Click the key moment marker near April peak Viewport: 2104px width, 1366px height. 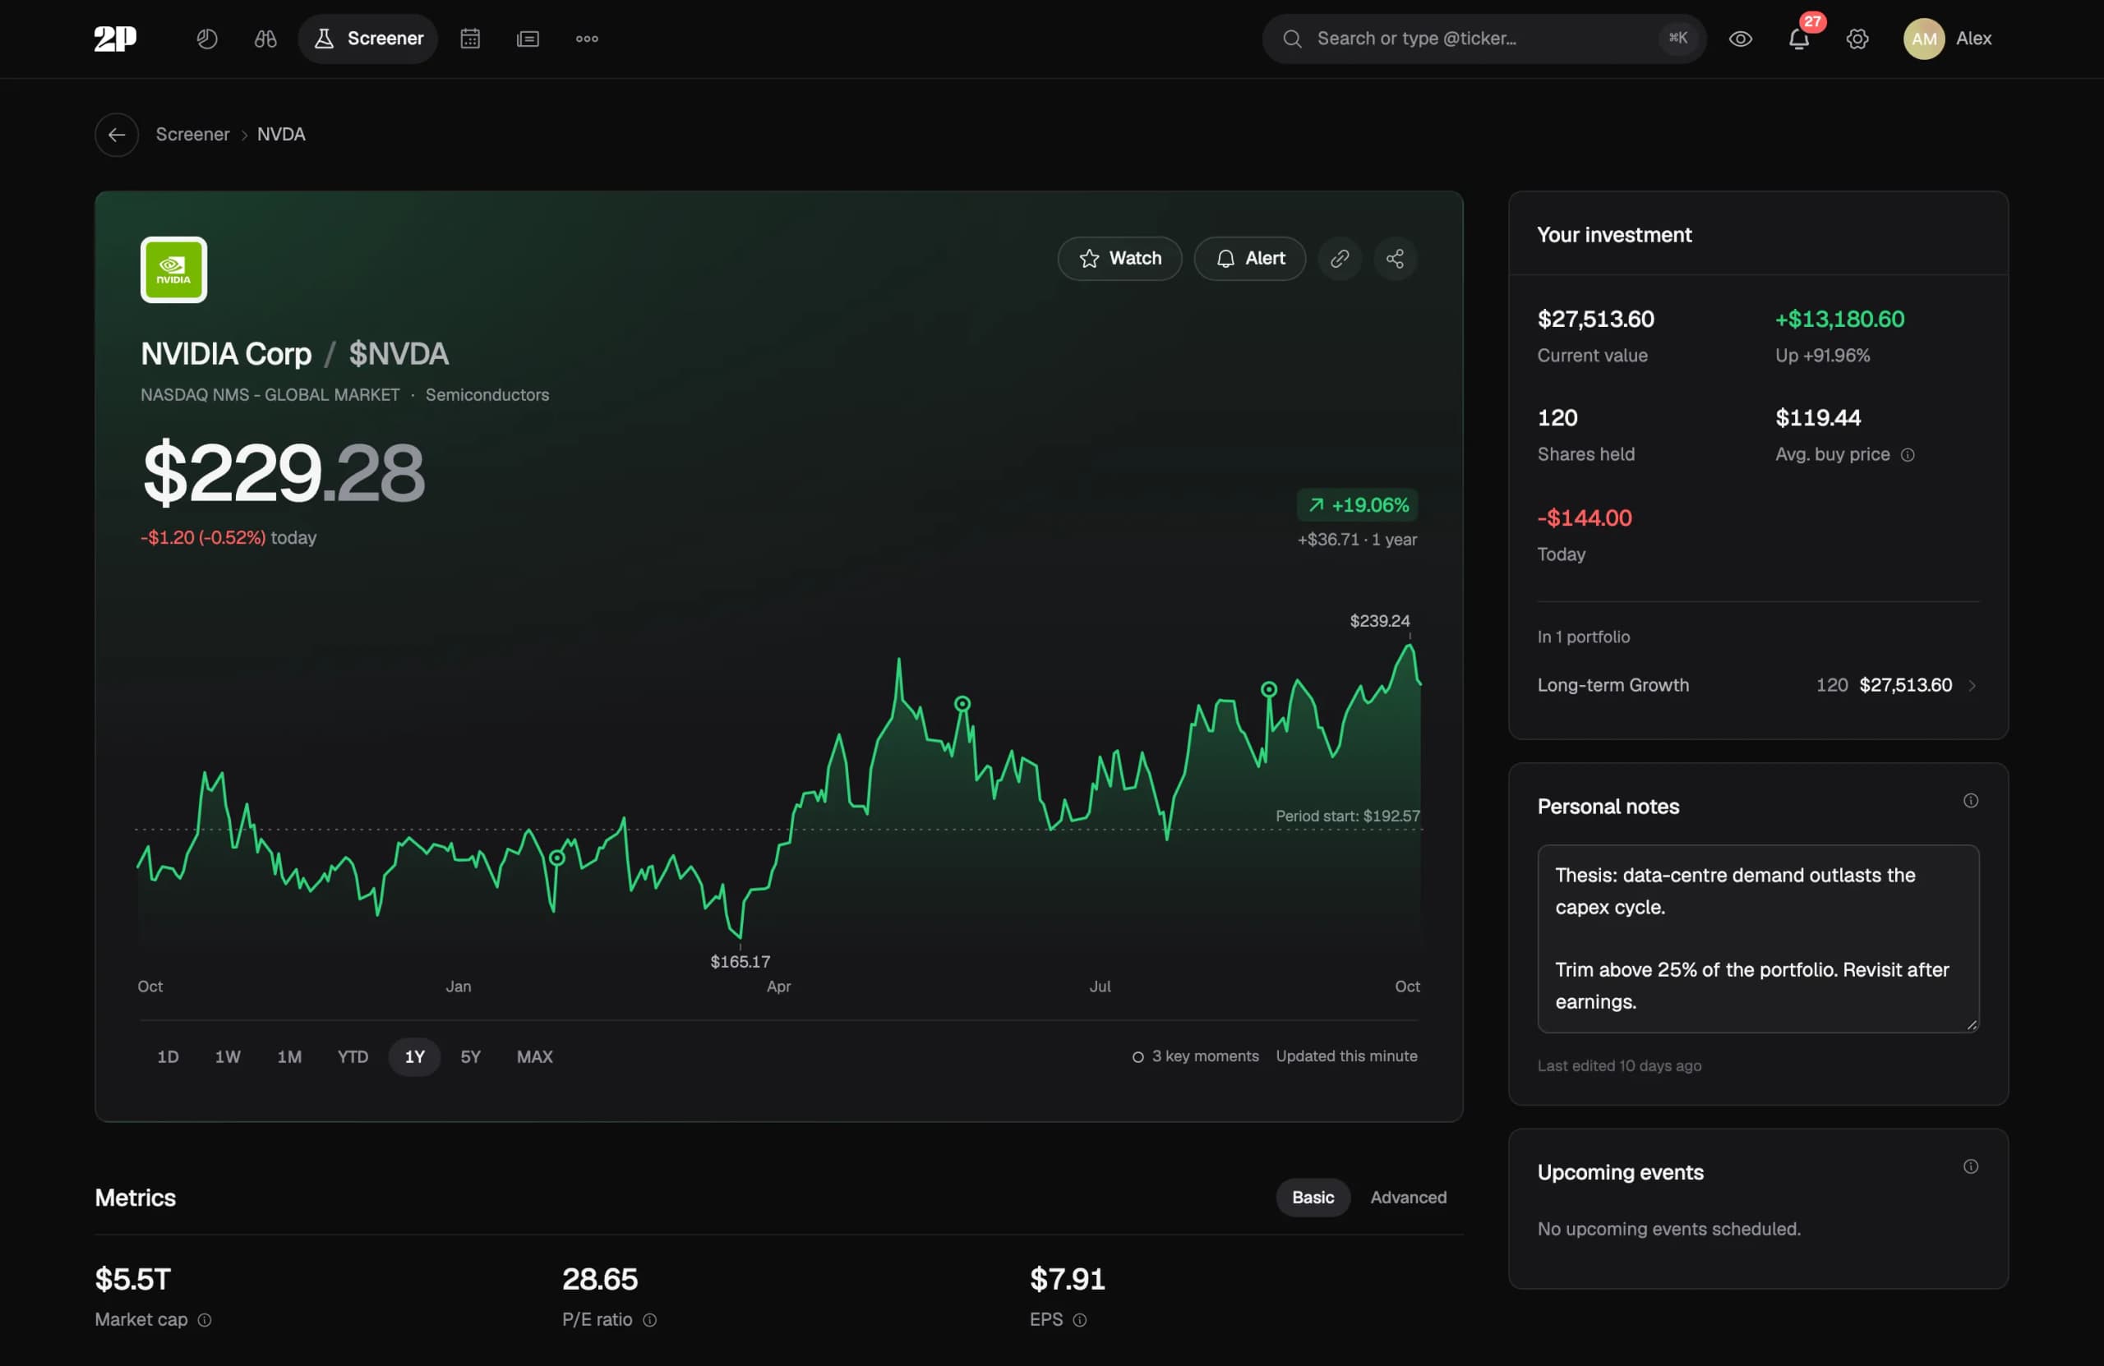click(x=962, y=703)
